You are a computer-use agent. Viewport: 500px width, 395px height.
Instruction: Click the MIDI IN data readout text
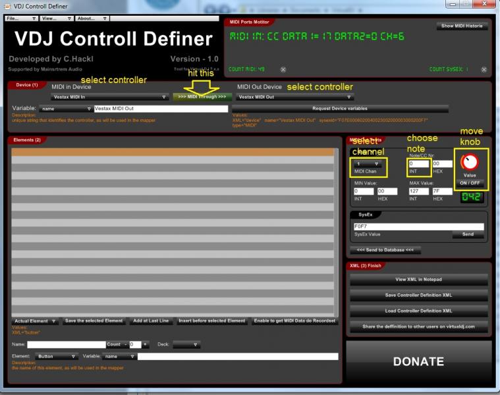[317, 36]
